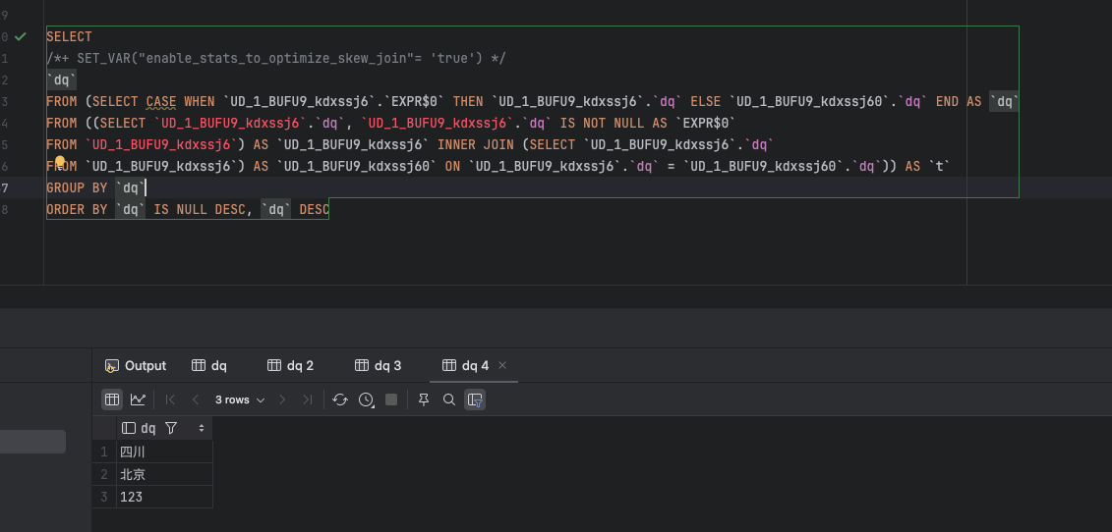Search within the result grid
This screenshot has height=532, width=1112.
coord(449,399)
